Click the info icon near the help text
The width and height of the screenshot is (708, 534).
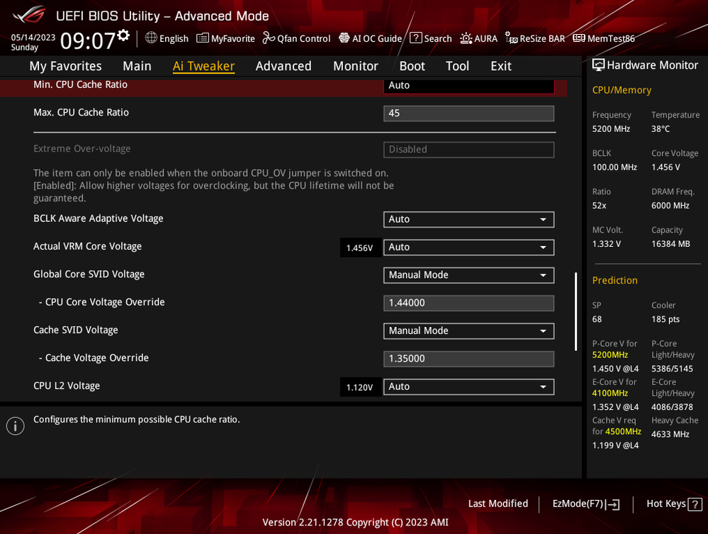click(15, 425)
